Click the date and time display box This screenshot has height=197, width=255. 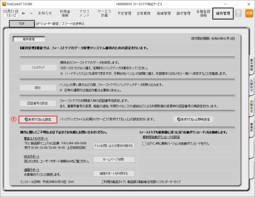[x=10, y=13]
